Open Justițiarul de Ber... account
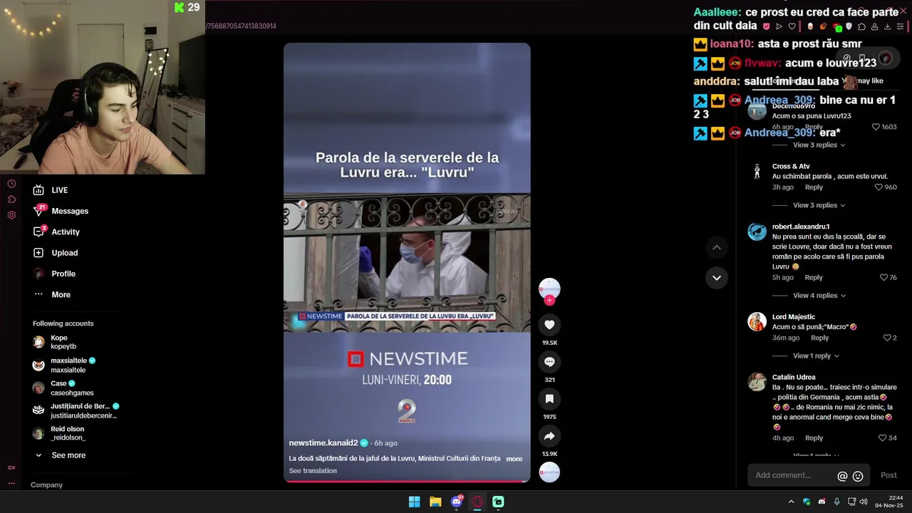Screen dimensions: 912x513 pos(76,410)
